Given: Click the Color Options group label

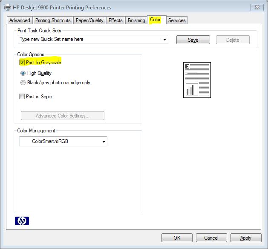Looking at the screenshot, I should [31, 54].
